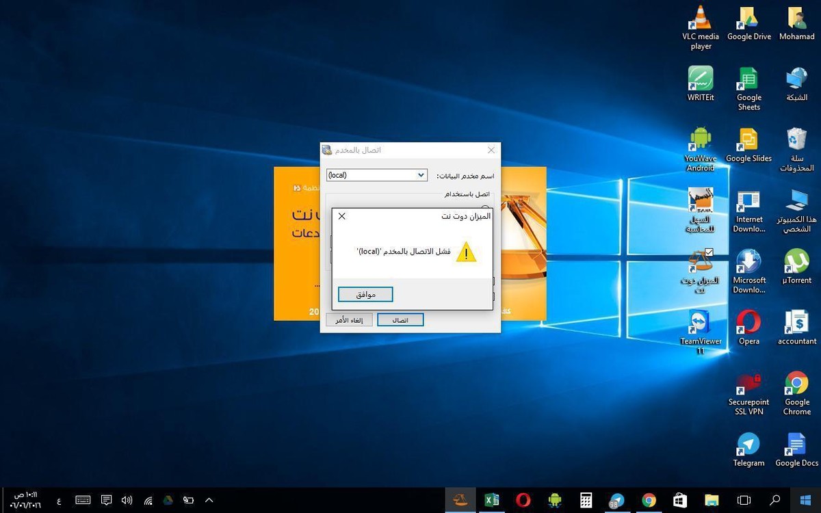Image resolution: width=821 pixels, height=513 pixels.
Task: Open the touch keyboard tray icon
Action: (83, 500)
